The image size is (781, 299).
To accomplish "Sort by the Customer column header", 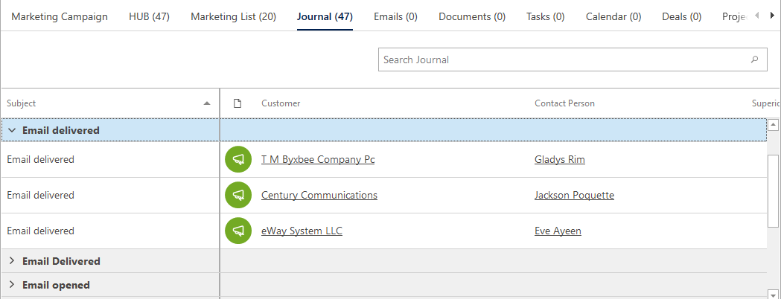I will pyautogui.click(x=281, y=103).
